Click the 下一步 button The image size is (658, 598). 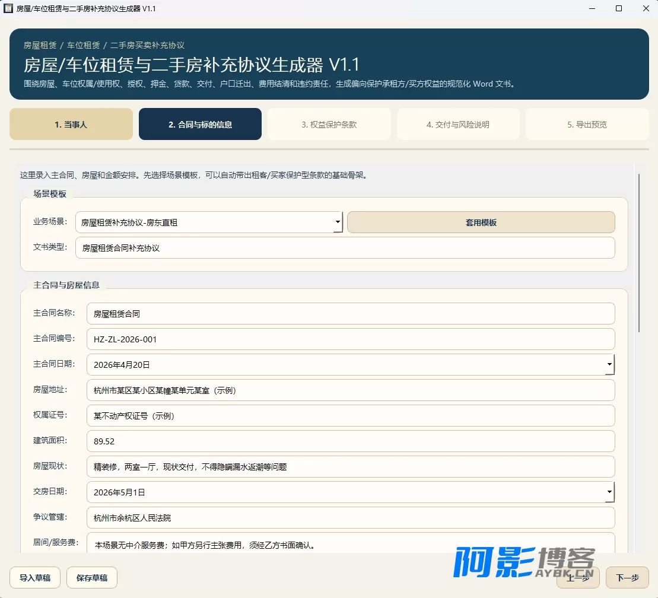627,578
